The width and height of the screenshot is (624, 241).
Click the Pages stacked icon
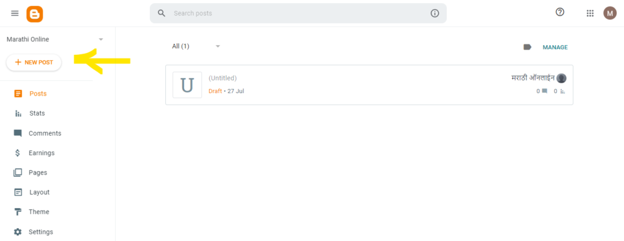[18, 173]
